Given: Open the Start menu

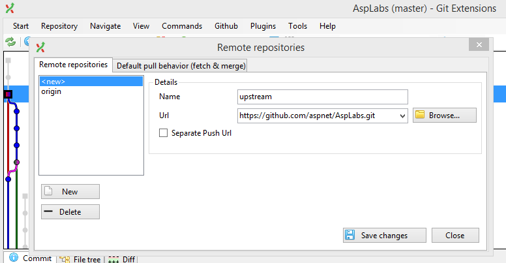Looking at the screenshot, I should tap(21, 26).
